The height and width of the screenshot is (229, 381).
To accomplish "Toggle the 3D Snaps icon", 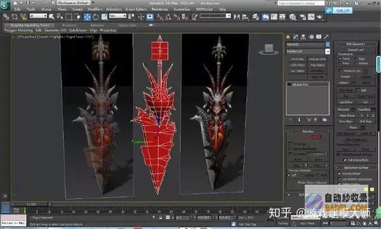I will click(x=161, y=17).
